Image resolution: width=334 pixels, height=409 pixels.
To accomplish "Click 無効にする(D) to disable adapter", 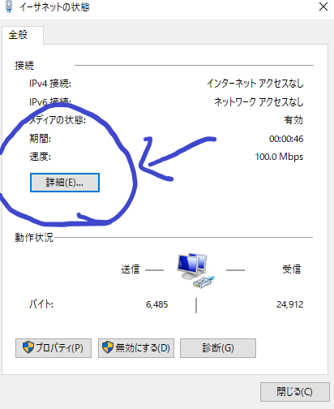I will pyautogui.click(x=136, y=348).
